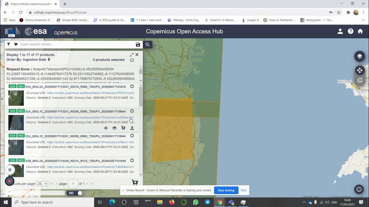Show hidden system tray icons
Image resolution: width=369 pixels, height=207 pixels.
304,202
